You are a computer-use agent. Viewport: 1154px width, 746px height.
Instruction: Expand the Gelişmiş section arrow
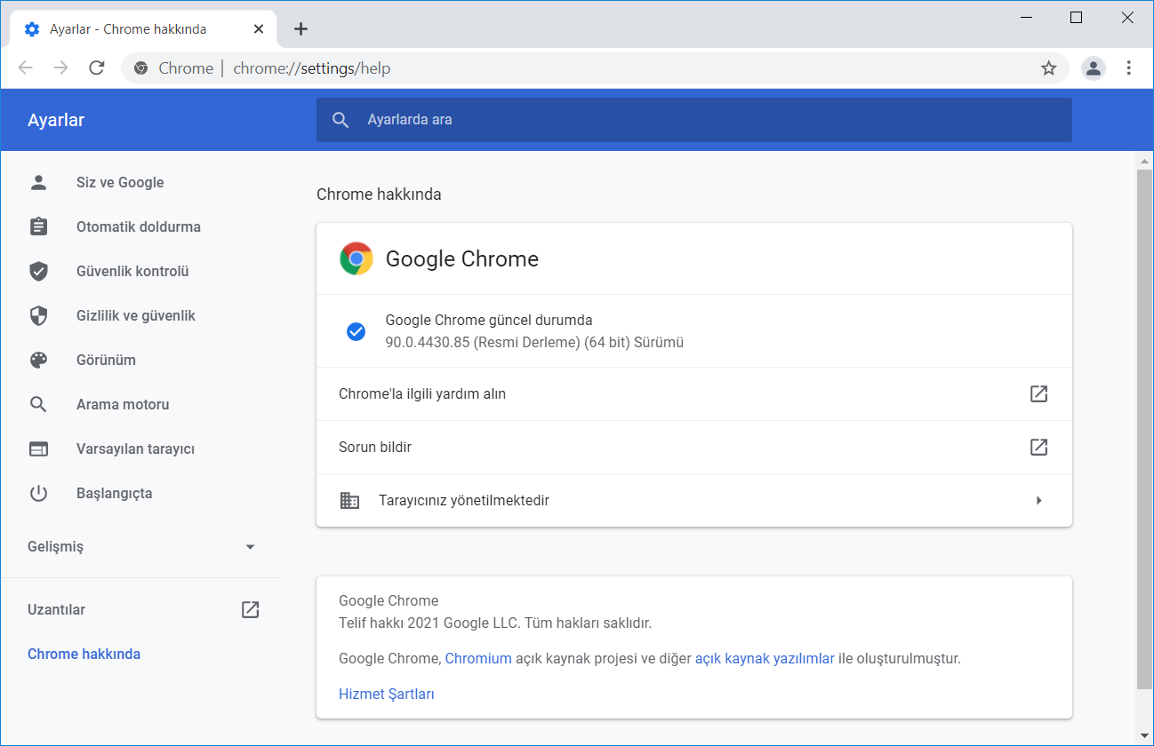(250, 547)
